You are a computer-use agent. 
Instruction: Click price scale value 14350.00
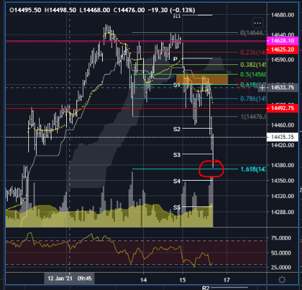283,181
